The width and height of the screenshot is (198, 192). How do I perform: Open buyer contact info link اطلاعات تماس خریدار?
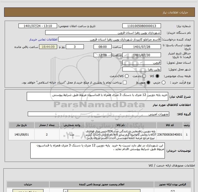43,39
